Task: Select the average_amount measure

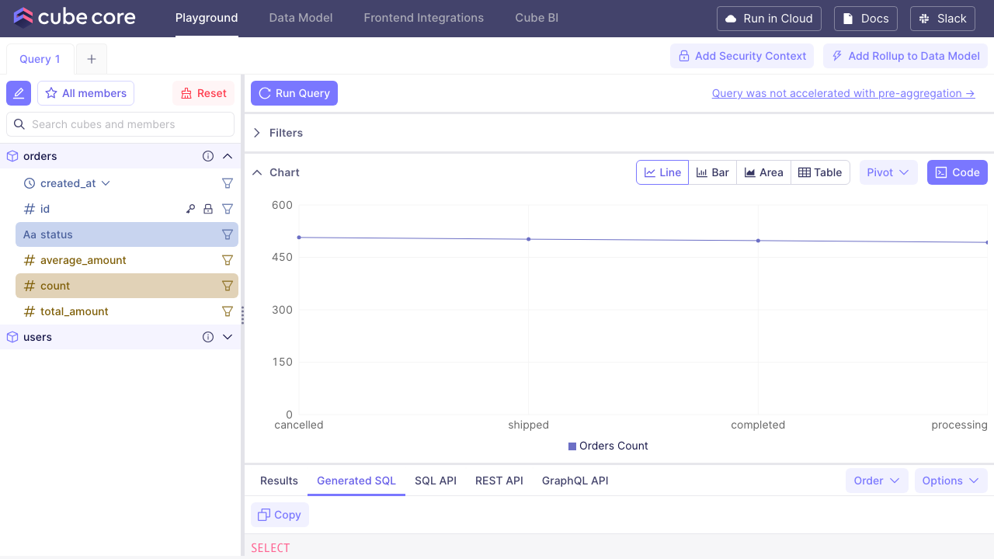Action: [x=127, y=260]
